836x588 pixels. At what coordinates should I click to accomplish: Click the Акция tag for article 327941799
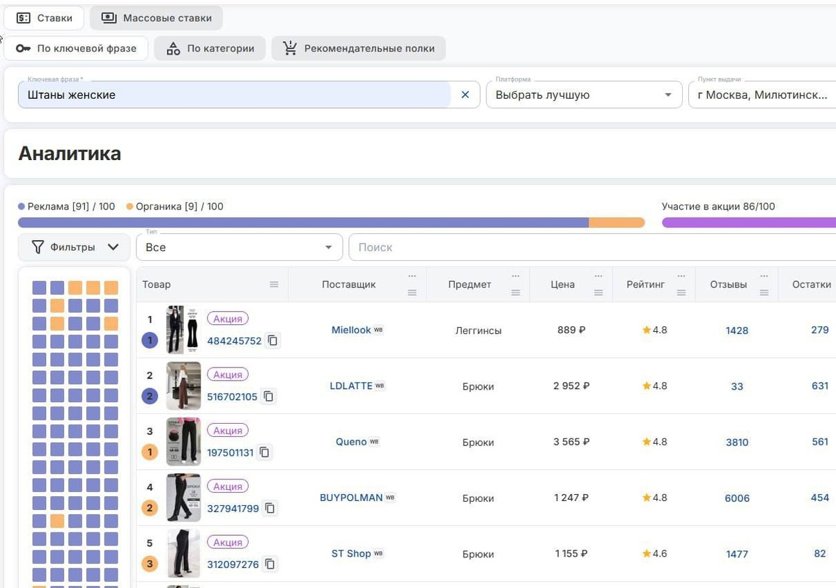228,486
